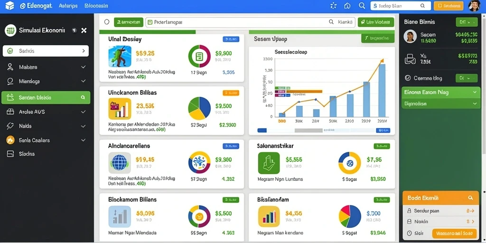Click the user avatar at top right

474,6
